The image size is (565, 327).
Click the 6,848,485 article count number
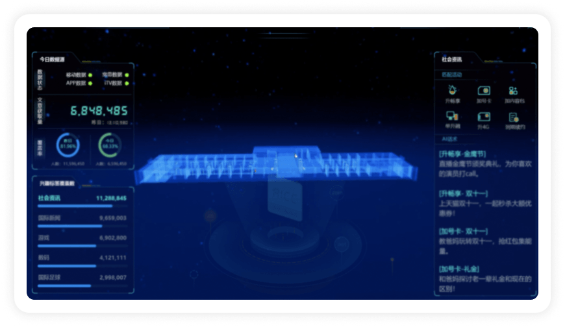pos(99,111)
